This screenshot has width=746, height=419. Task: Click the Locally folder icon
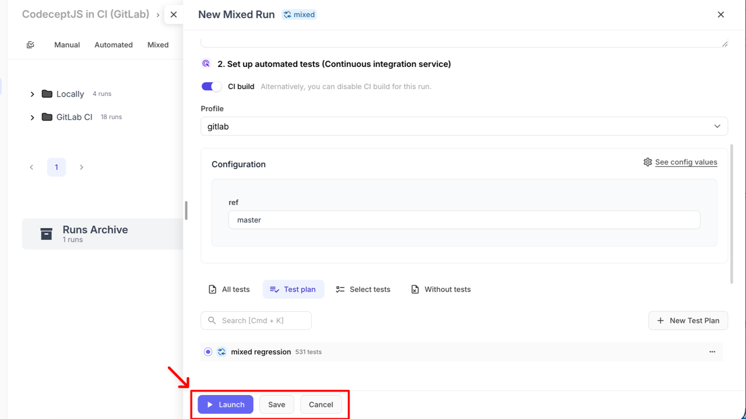[x=47, y=94]
